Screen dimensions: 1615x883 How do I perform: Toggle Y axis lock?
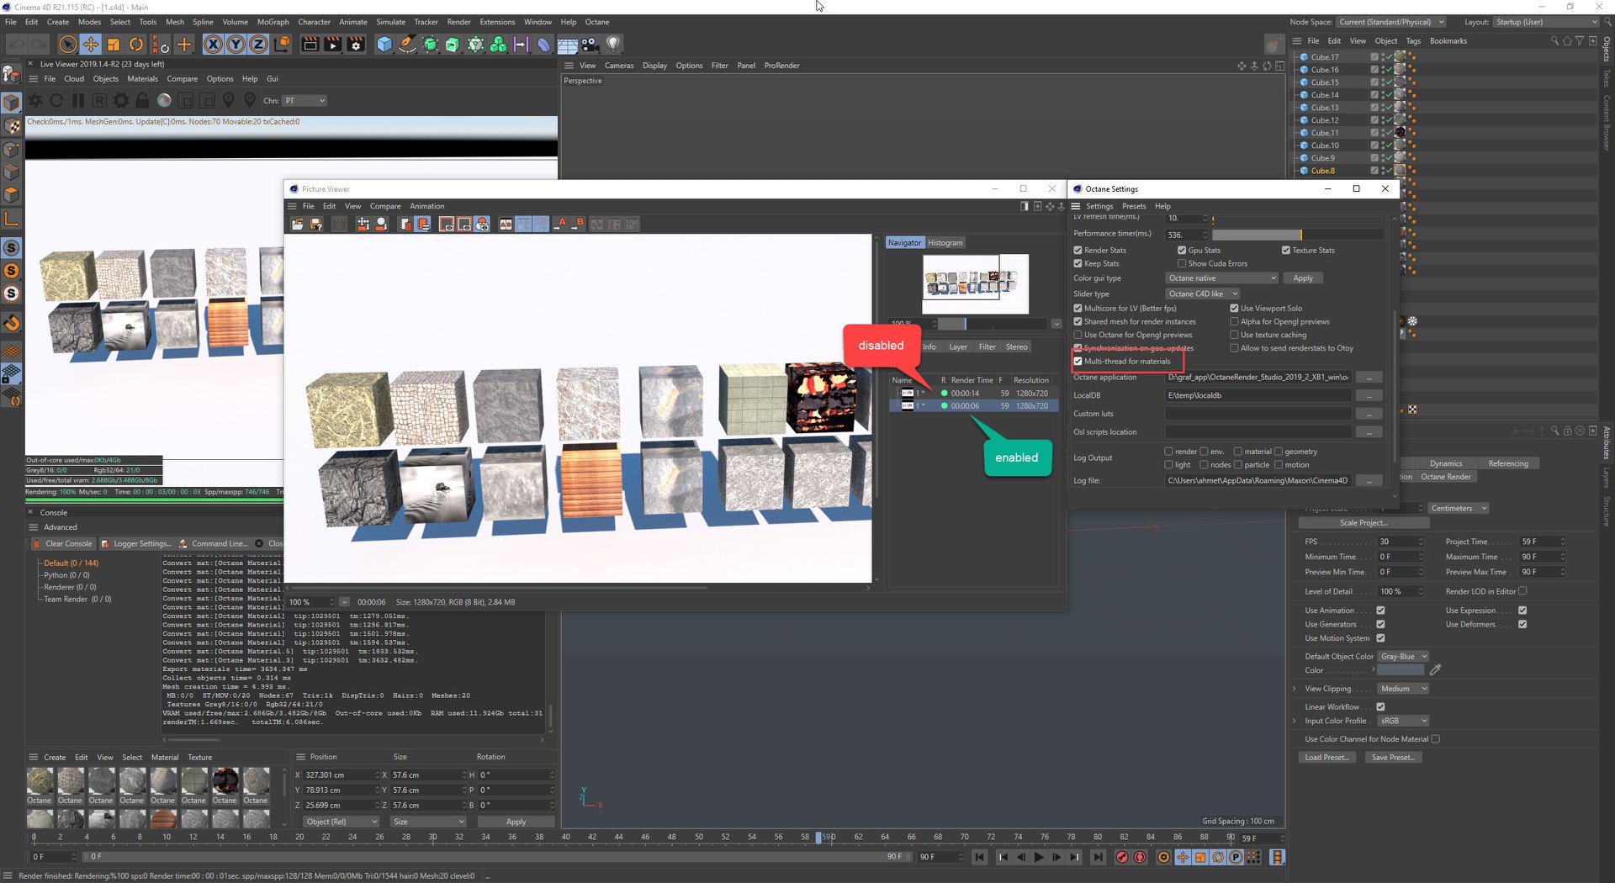pos(236,45)
